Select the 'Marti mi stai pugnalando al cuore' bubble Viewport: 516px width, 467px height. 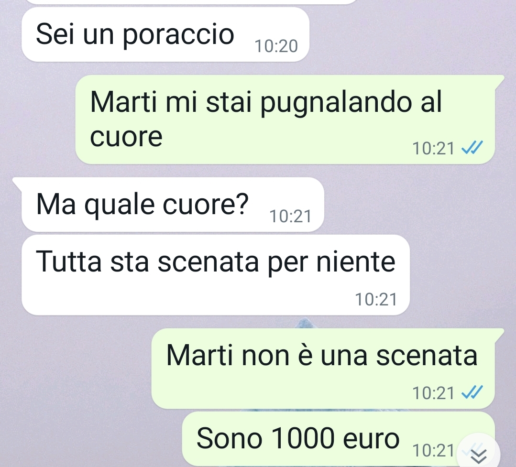point(285,119)
